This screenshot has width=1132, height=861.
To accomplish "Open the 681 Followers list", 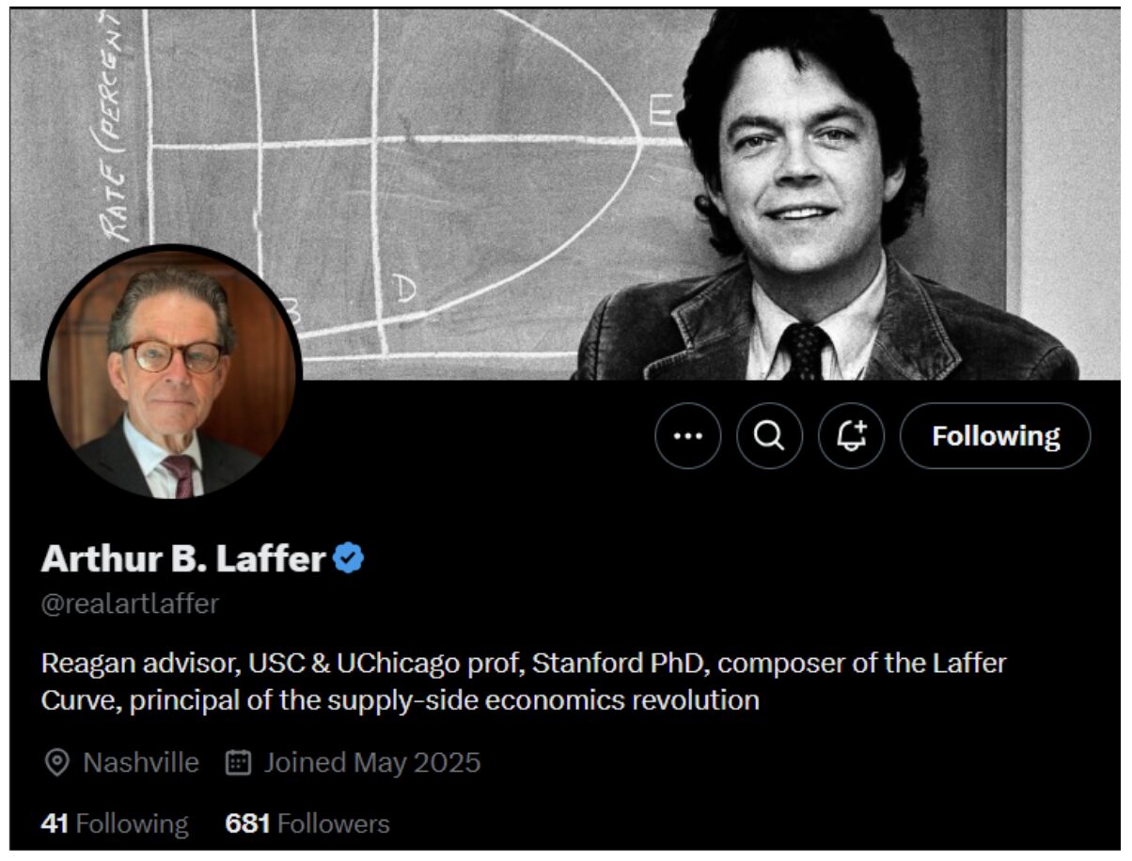I will click(307, 824).
